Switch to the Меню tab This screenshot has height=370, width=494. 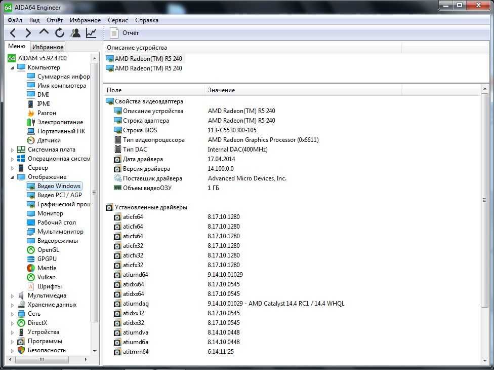coord(17,46)
